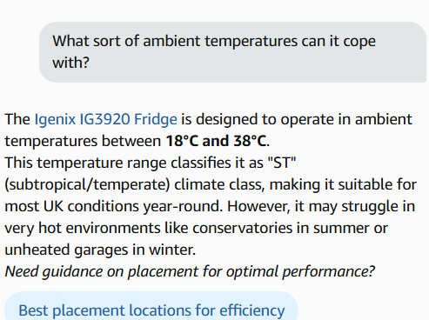Click the word conservatories in the answer
This screenshot has width=429, height=320.
coord(243,228)
